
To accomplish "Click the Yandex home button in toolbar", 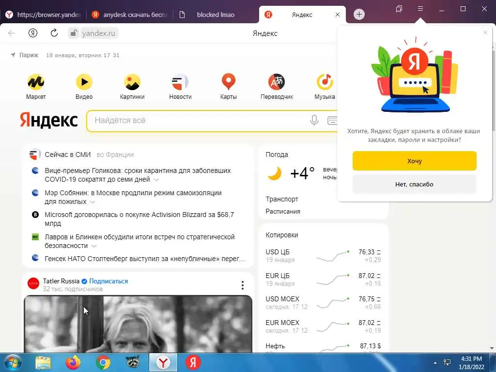I will coord(33,33).
